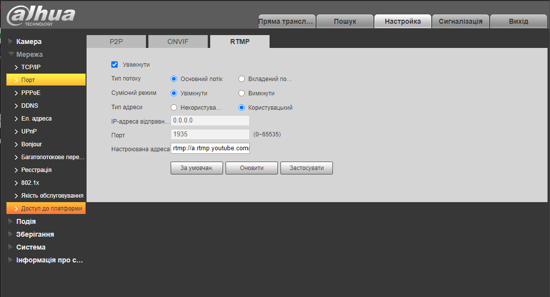This screenshot has width=550, height=297.
Task: Open the Сигналізація top menu
Action: point(460,21)
